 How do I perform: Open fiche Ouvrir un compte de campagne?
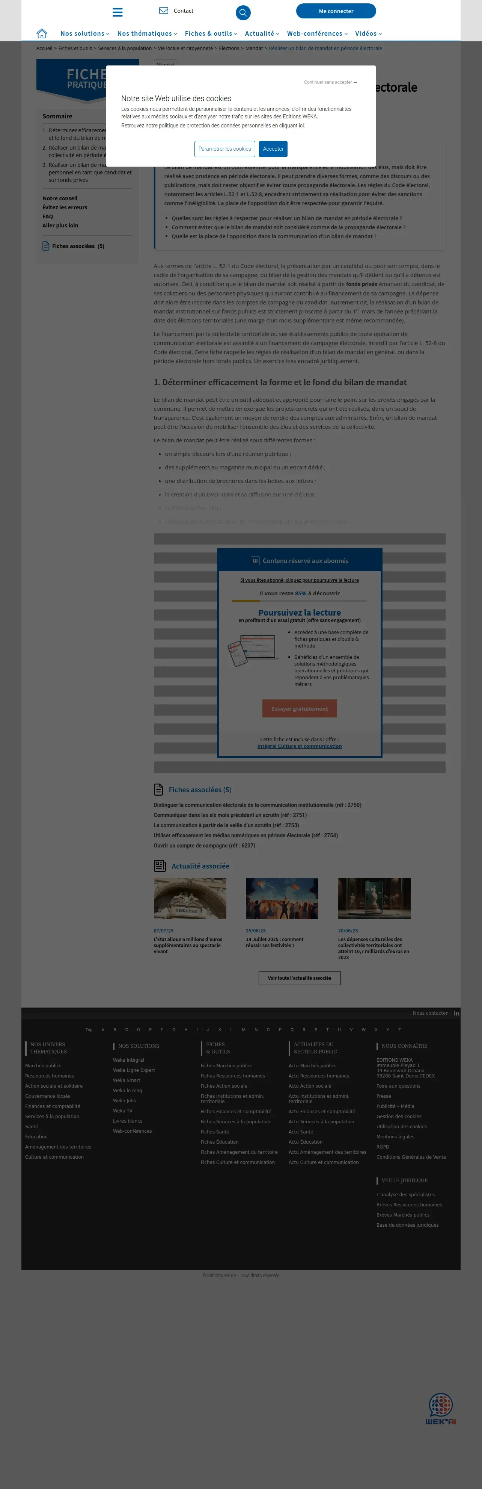click(204, 846)
